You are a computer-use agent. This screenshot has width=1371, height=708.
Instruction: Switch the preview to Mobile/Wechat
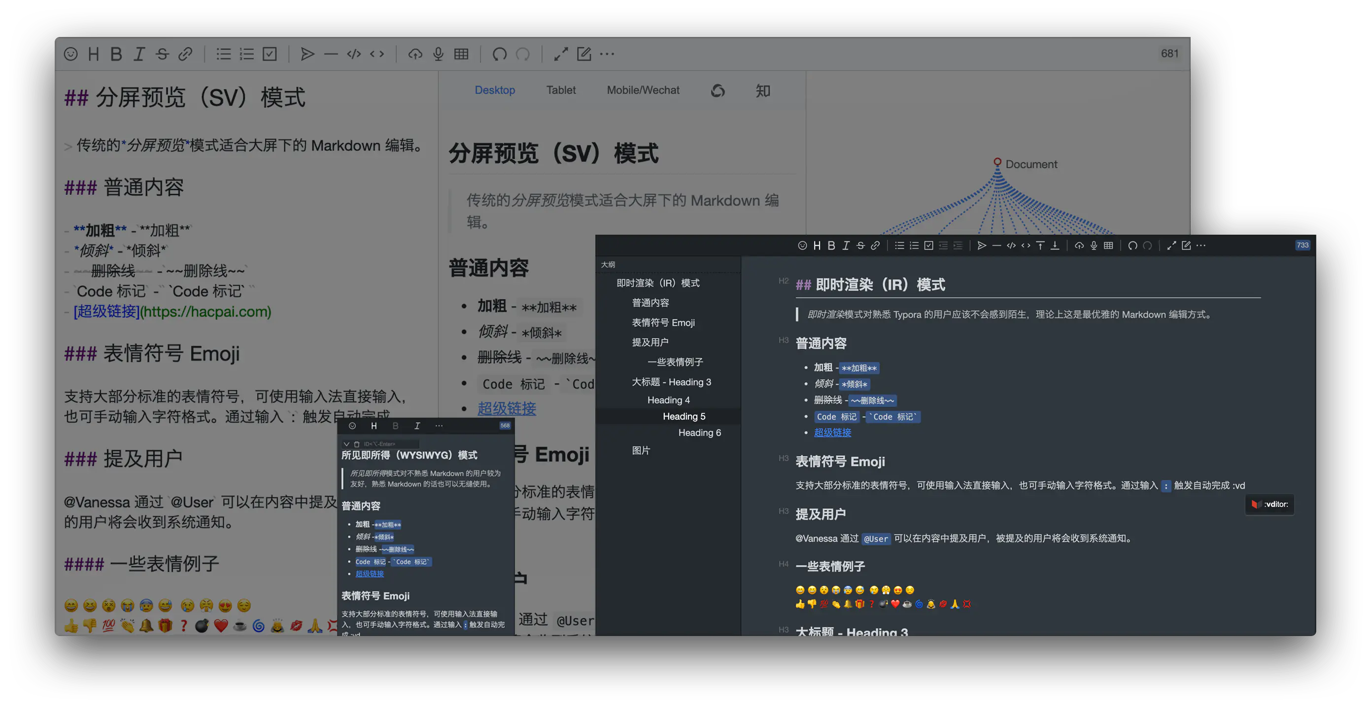point(643,90)
